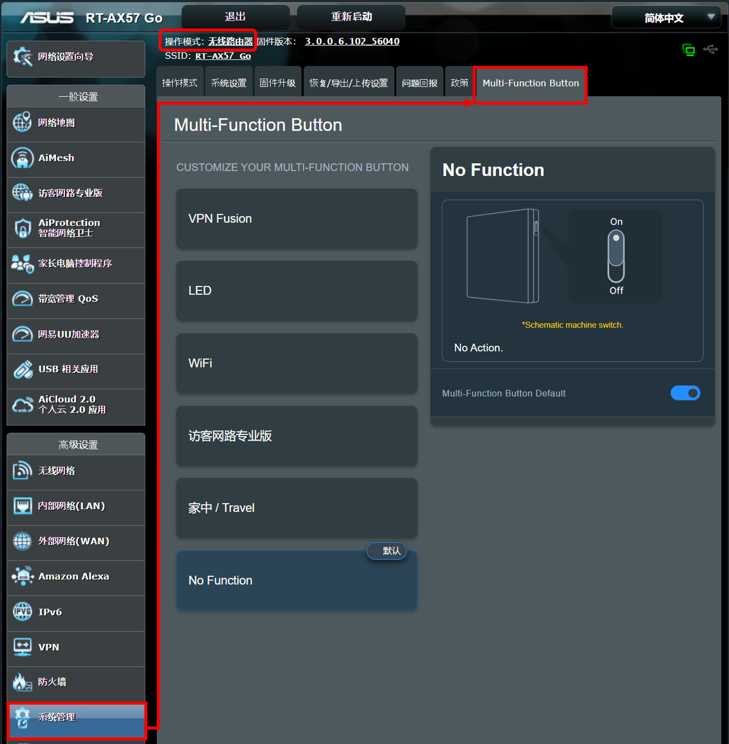Click the ASUS logo
Screen dimensions: 729x744
pos(47,18)
